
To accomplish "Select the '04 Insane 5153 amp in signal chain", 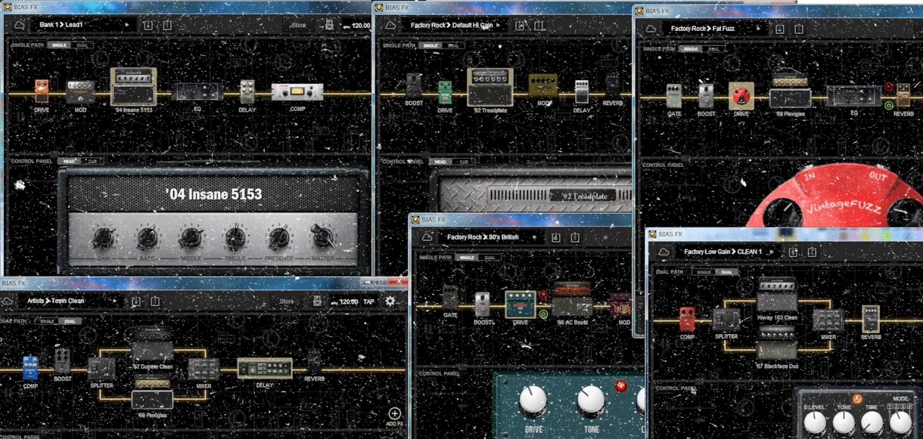I will (133, 85).
